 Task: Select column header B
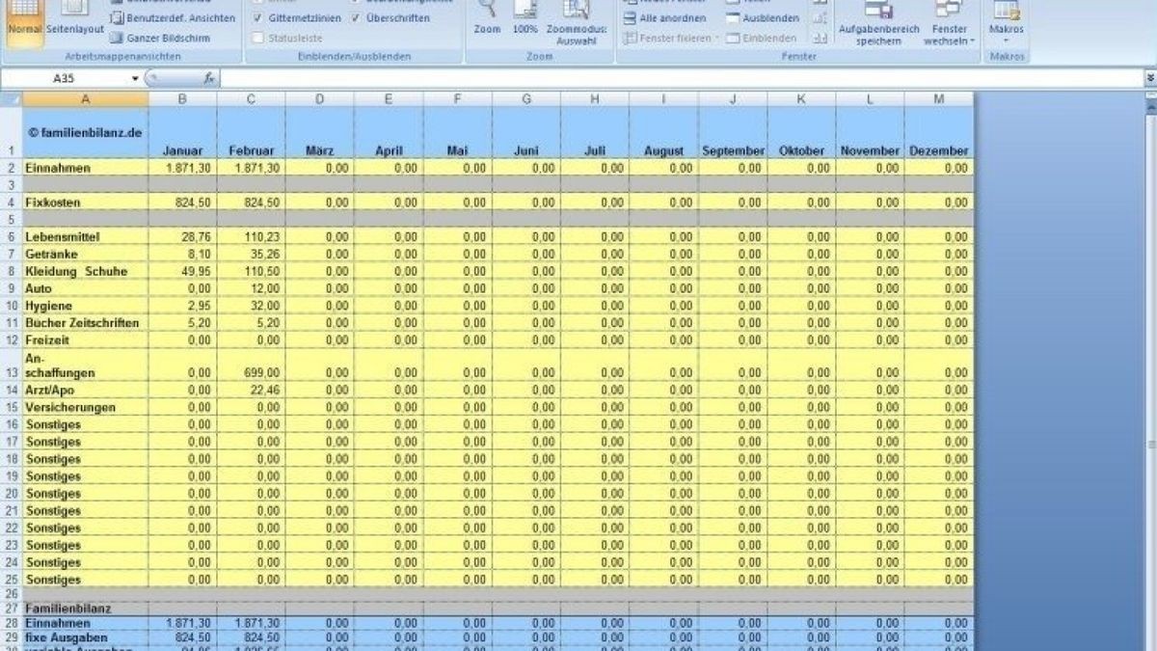(x=182, y=98)
